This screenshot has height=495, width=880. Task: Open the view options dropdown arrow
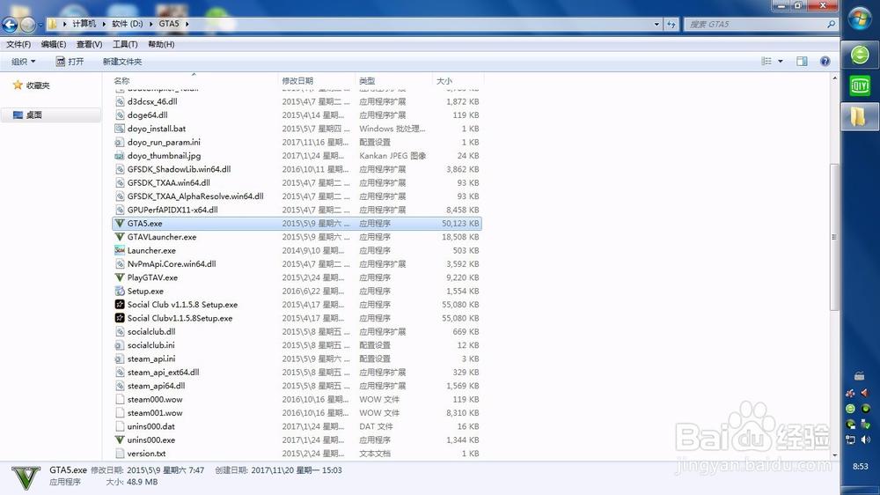tap(780, 62)
